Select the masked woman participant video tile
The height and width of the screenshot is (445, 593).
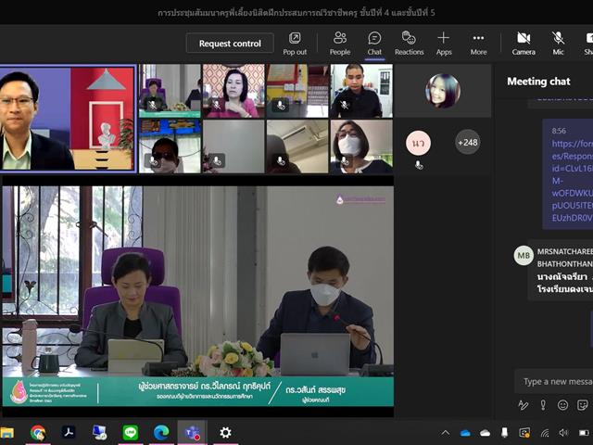click(x=361, y=146)
